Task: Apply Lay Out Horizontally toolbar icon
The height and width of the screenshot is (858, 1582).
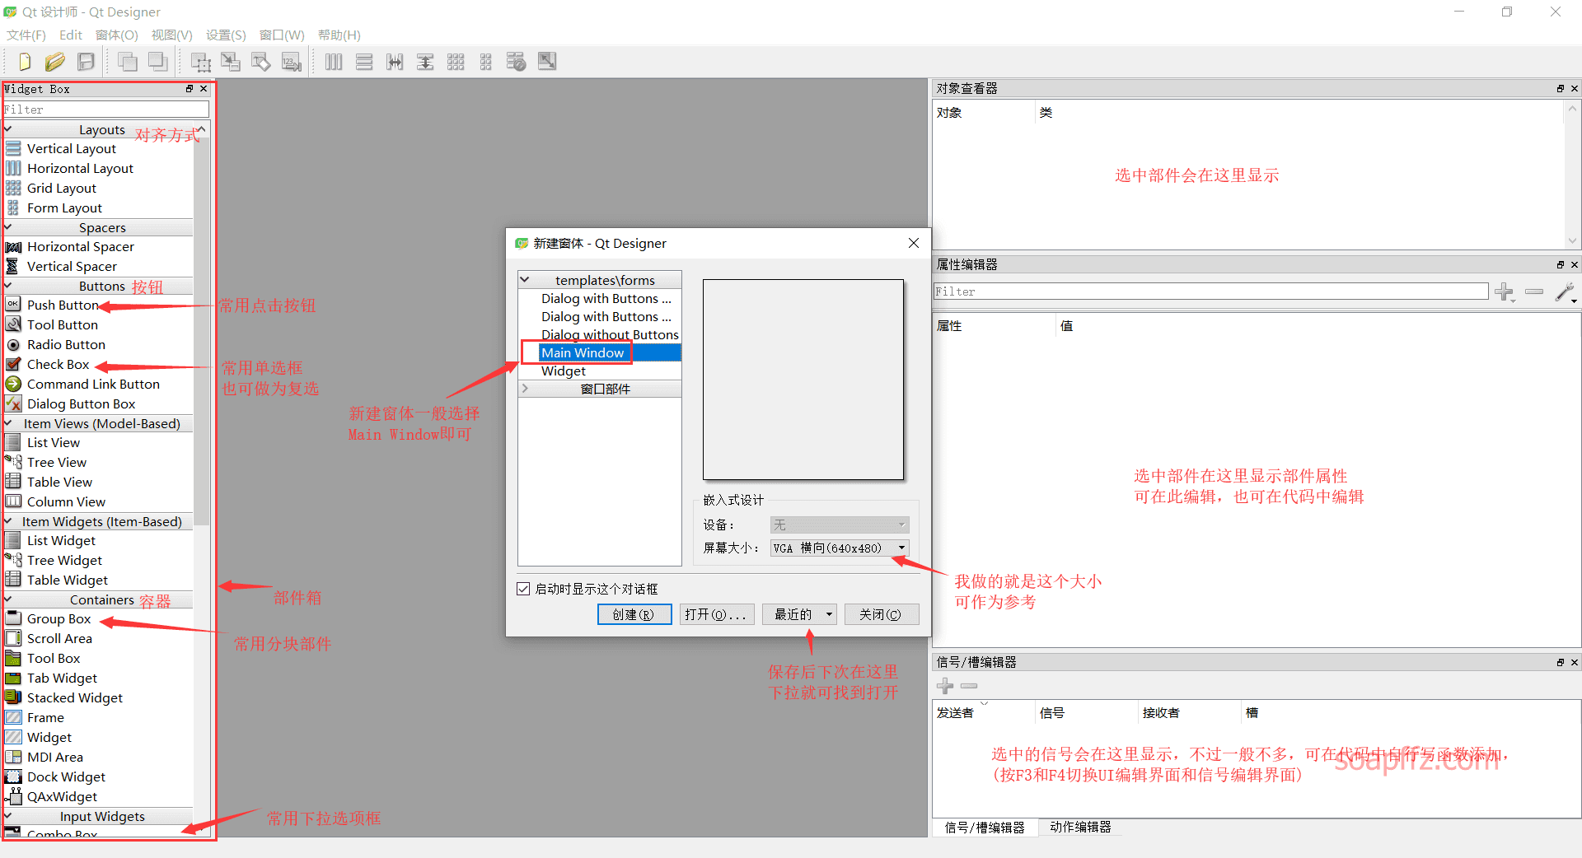Action: pos(334,62)
